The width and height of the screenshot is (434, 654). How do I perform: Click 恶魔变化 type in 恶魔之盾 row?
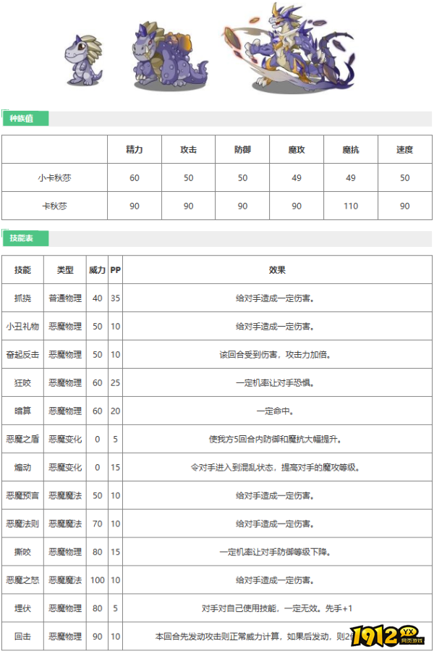pyautogui.click(x=65, y=439)
